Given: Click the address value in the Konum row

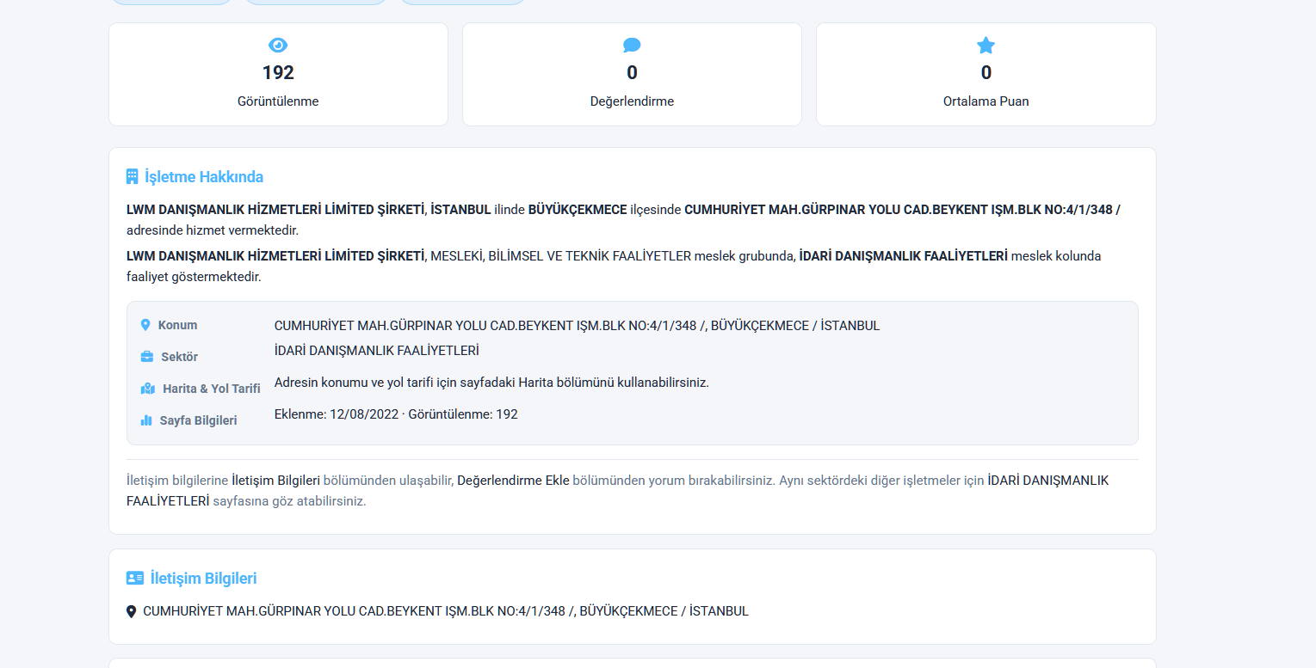Looking at the screenshot, I should click(577, 326).
